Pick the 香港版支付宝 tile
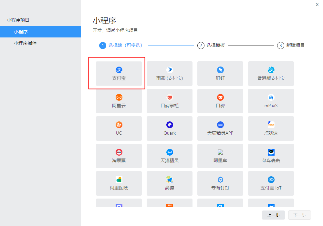323x226 pixels. click(x=271, y=74)
